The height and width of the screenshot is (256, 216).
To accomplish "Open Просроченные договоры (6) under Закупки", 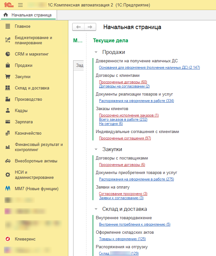I will tap(122, 165).
